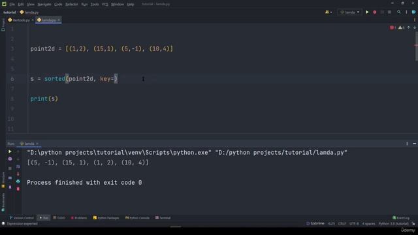Image resolution: width=418 pixels, height=235 pixels.
Task: Close the lamda.py editor tab
Action: [59, 20]
